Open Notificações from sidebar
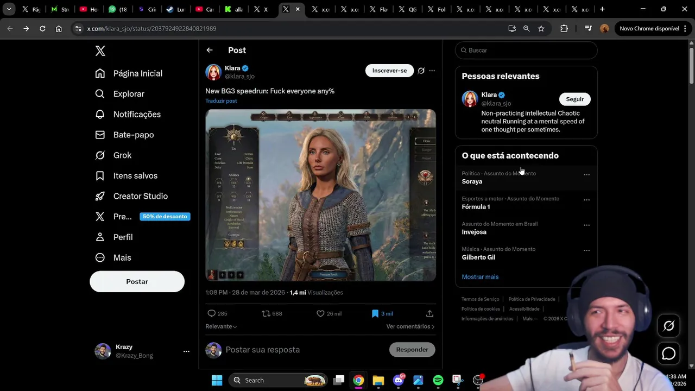The width and height of the screenshot is (695, 391). coord(128,114)
